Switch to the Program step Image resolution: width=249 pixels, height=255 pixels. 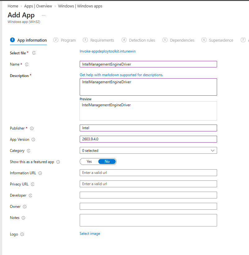tap(64, 40)
